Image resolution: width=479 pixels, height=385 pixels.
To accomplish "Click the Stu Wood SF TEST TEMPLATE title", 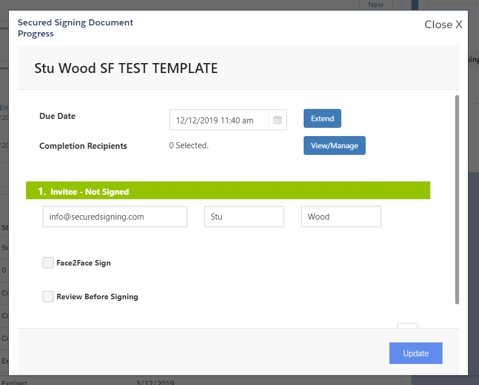I will (126, 68).
